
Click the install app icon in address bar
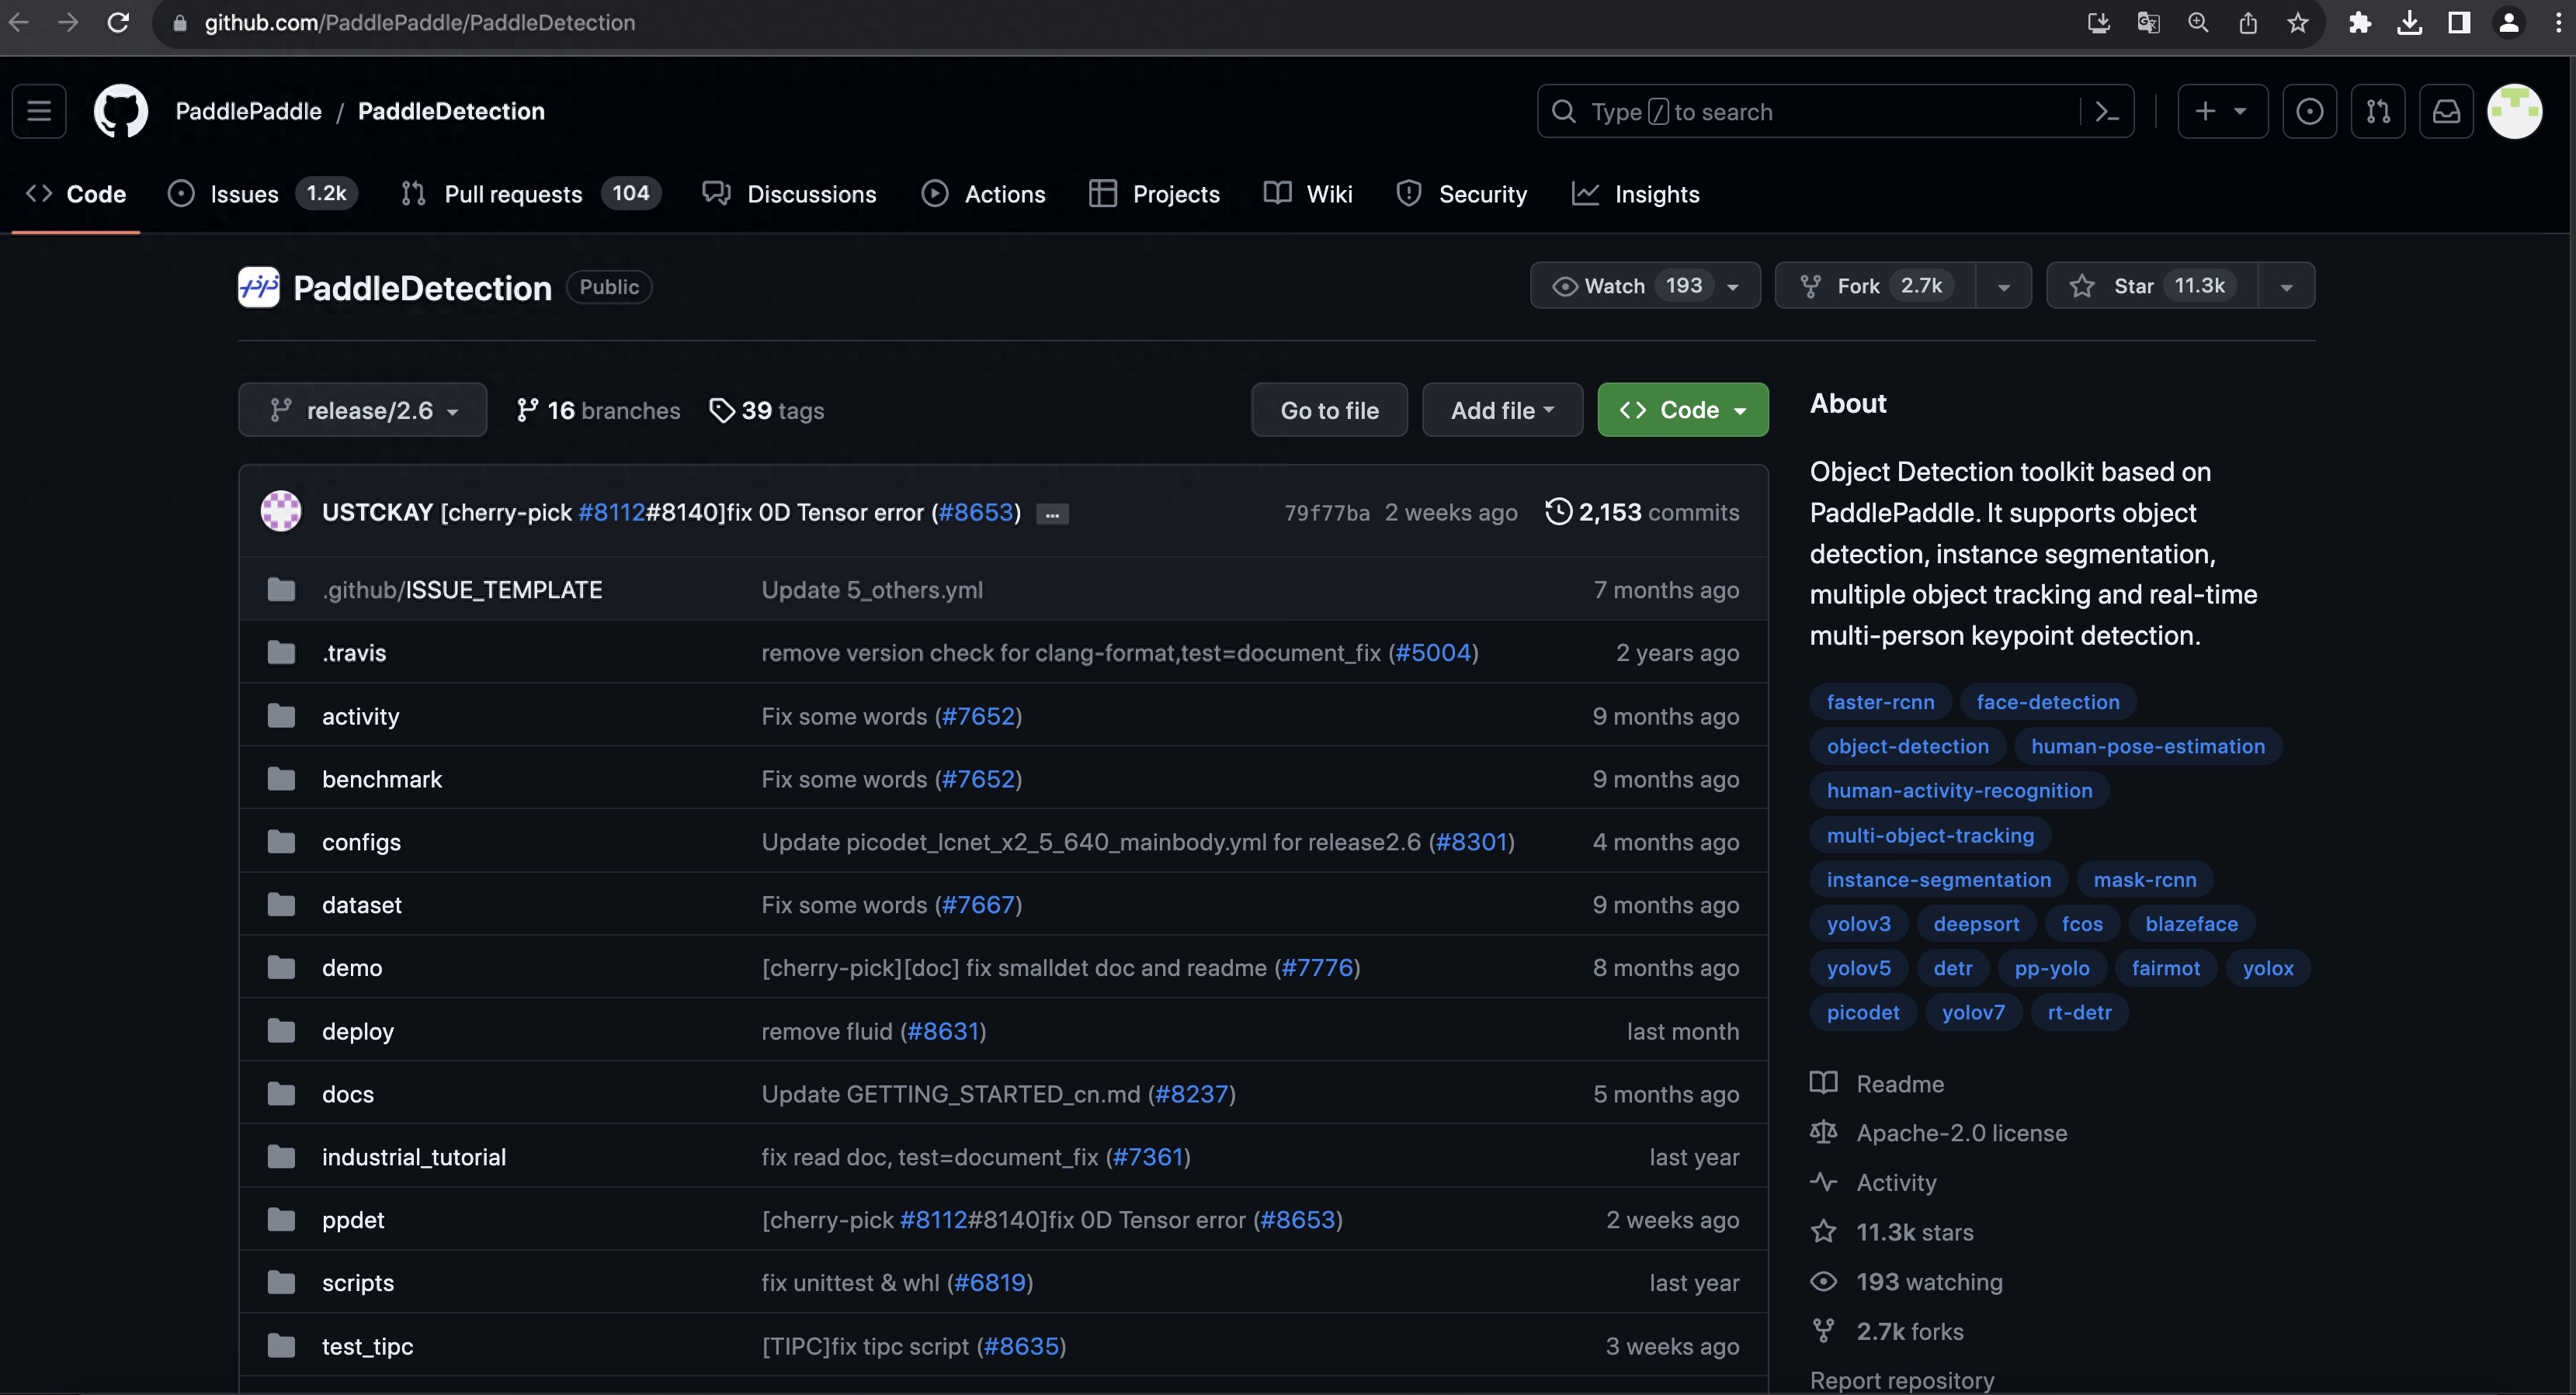pos(2099,23)
